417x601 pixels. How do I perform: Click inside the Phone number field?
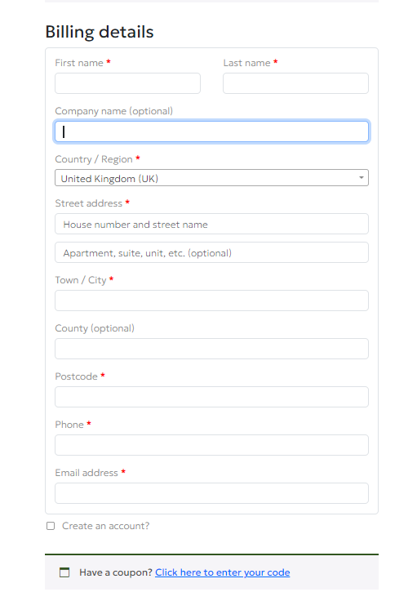[x=211, y=445]
